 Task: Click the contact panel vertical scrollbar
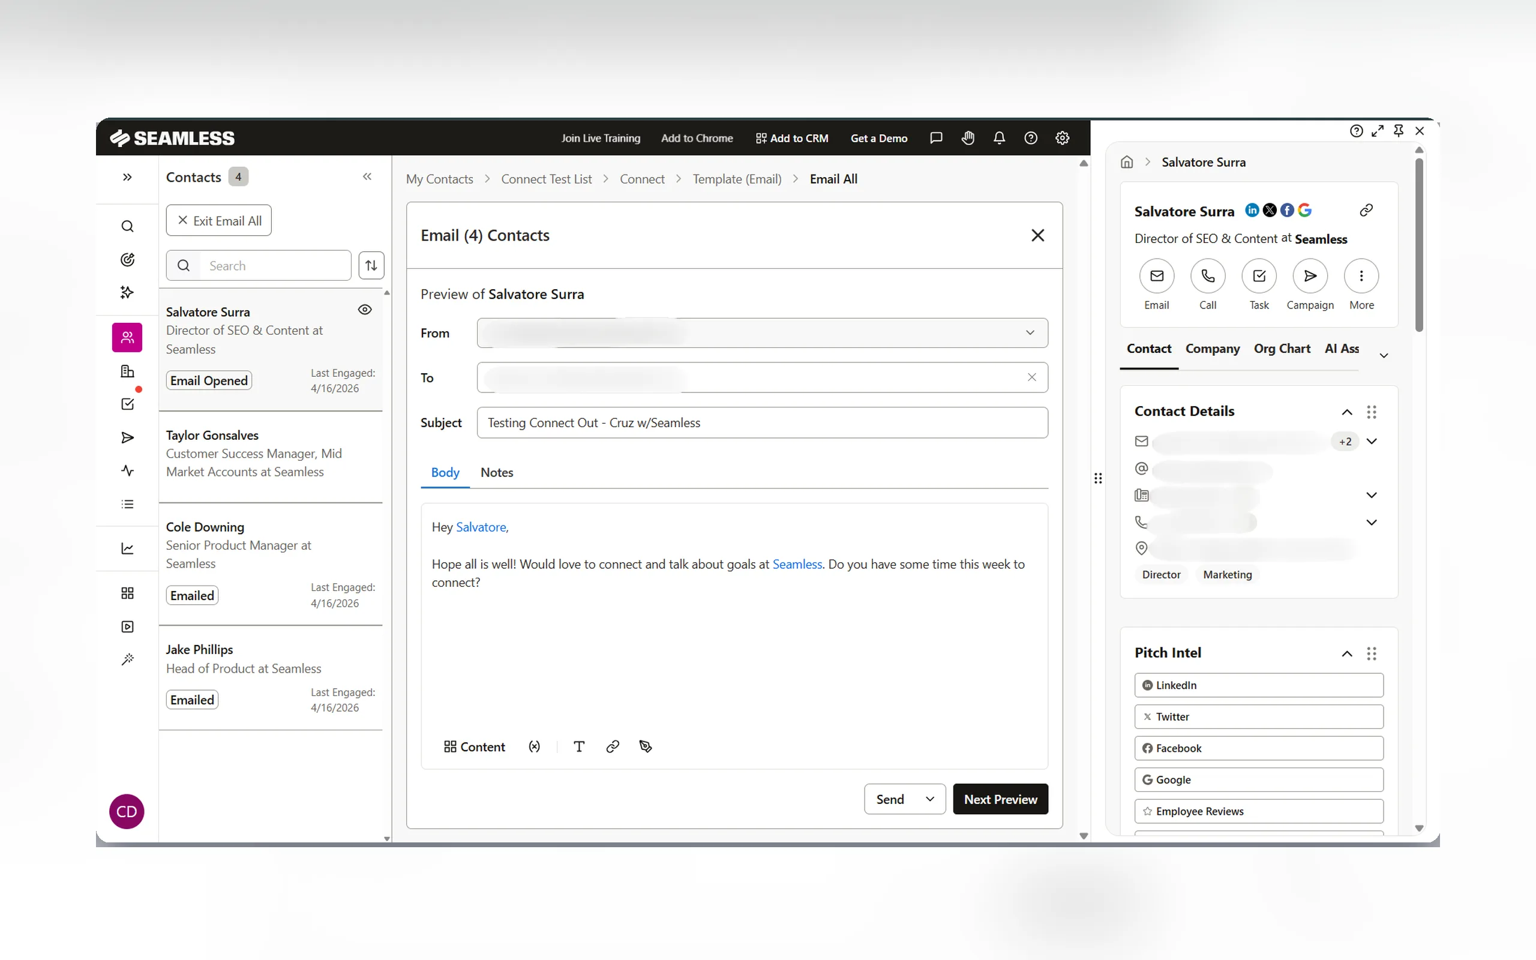coord(1419,244)
